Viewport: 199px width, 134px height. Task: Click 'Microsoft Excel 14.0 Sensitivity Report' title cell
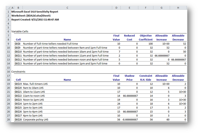(x=35, y=12)
